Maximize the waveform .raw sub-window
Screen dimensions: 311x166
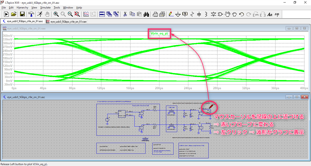click(297, 28)
